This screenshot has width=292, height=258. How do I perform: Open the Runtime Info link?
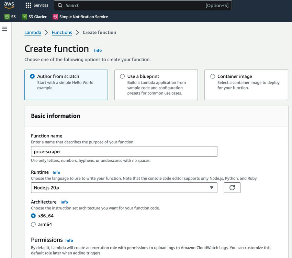pos(56,172)
